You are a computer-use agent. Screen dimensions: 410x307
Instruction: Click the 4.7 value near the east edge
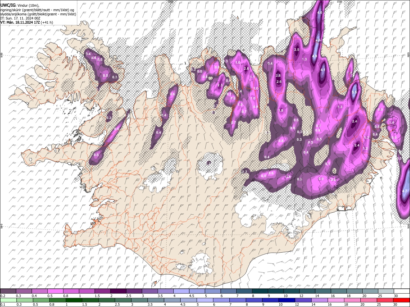(x=404, y=191)
